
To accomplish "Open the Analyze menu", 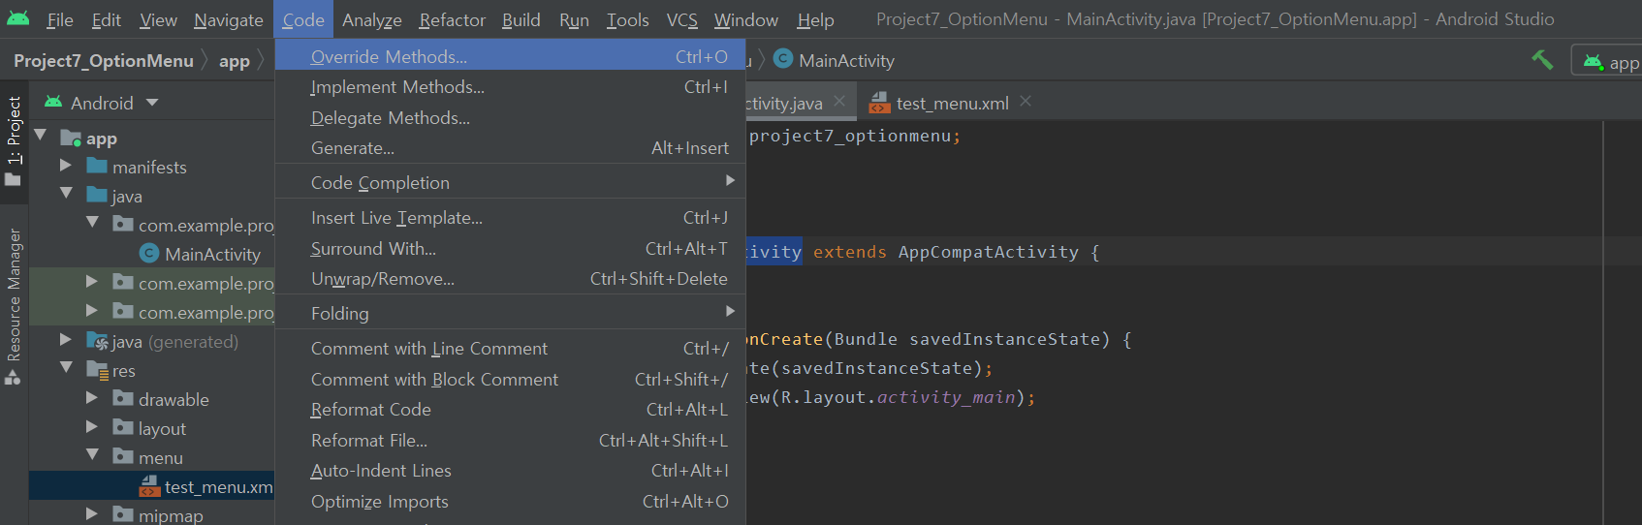I will 372,19.
